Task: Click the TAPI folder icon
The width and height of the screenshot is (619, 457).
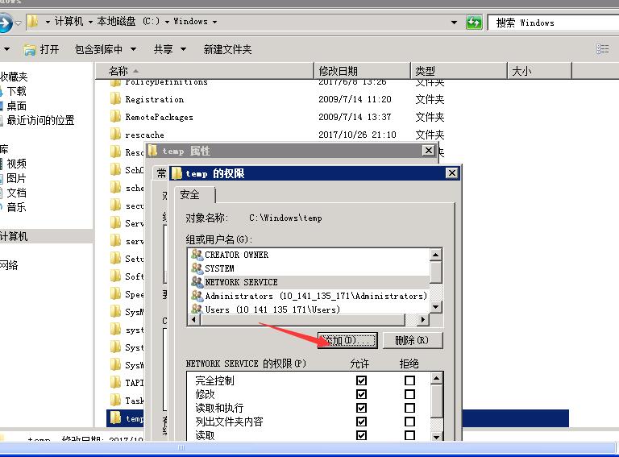Action: (x=115, y=382)
